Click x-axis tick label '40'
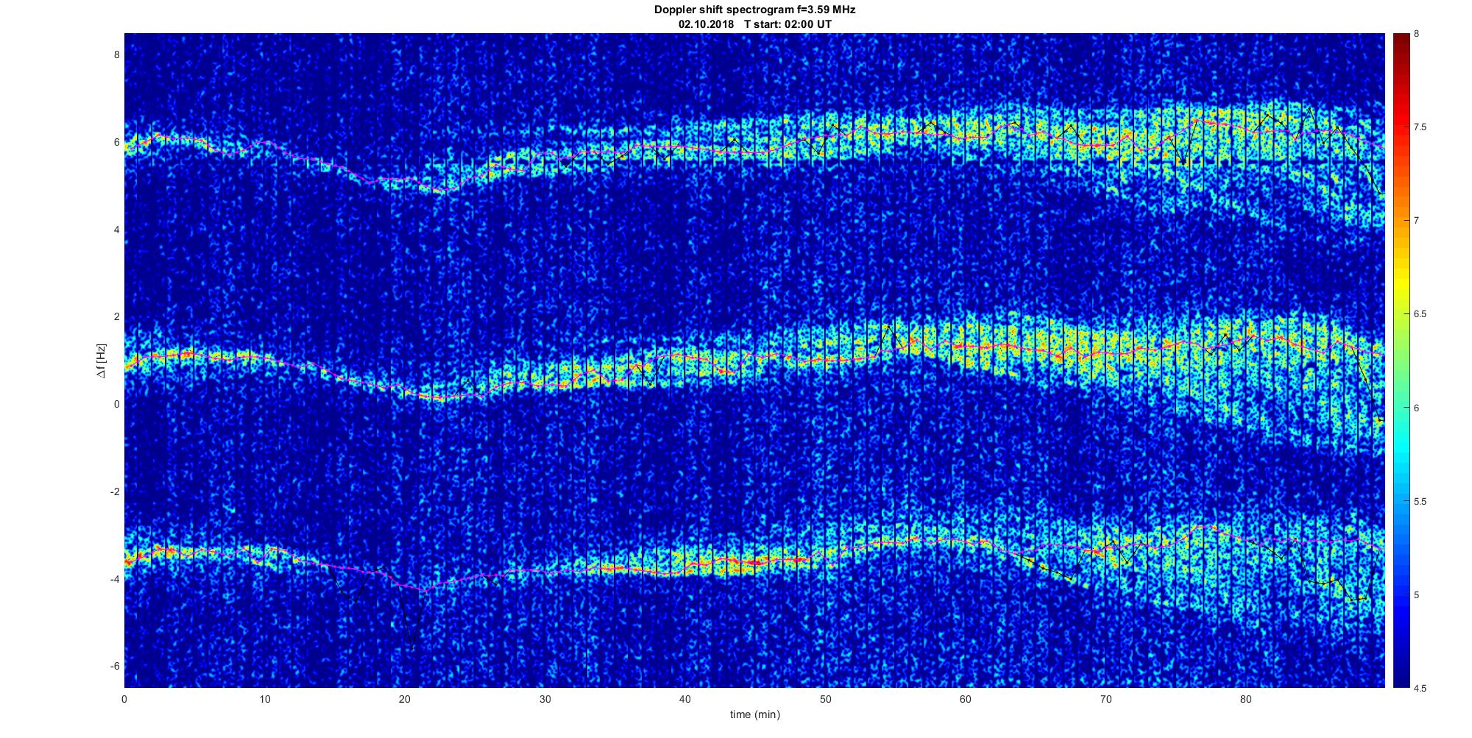The height and width of the screenshot is (738, 1472). tap(685, 699)
